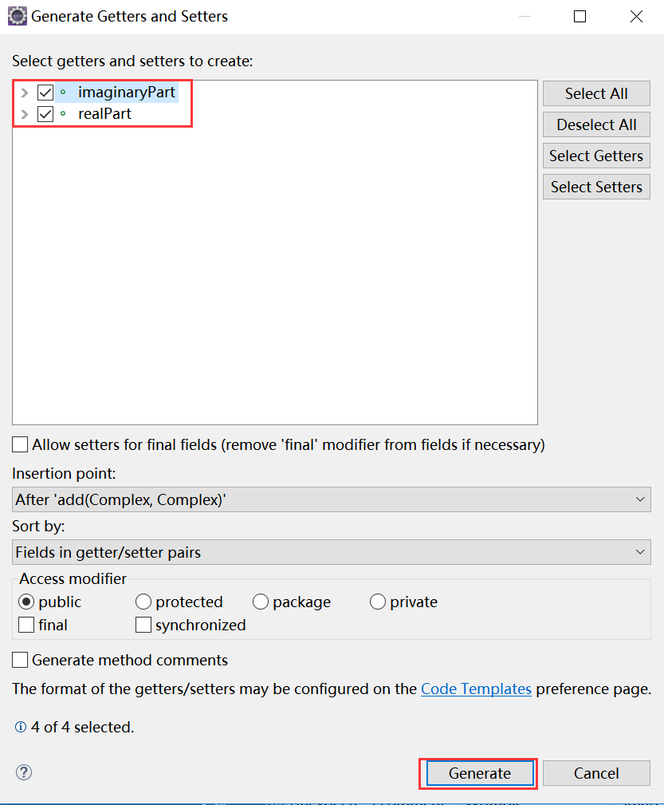664x805 pixels.
Task: Click the field icon next to realPart
Action: pos(63,113)
